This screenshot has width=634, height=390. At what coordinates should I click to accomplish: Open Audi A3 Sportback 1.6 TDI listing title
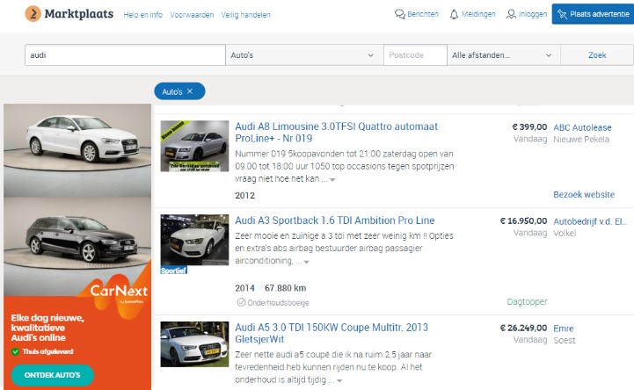pyautogui.click(x=335, y=220)
